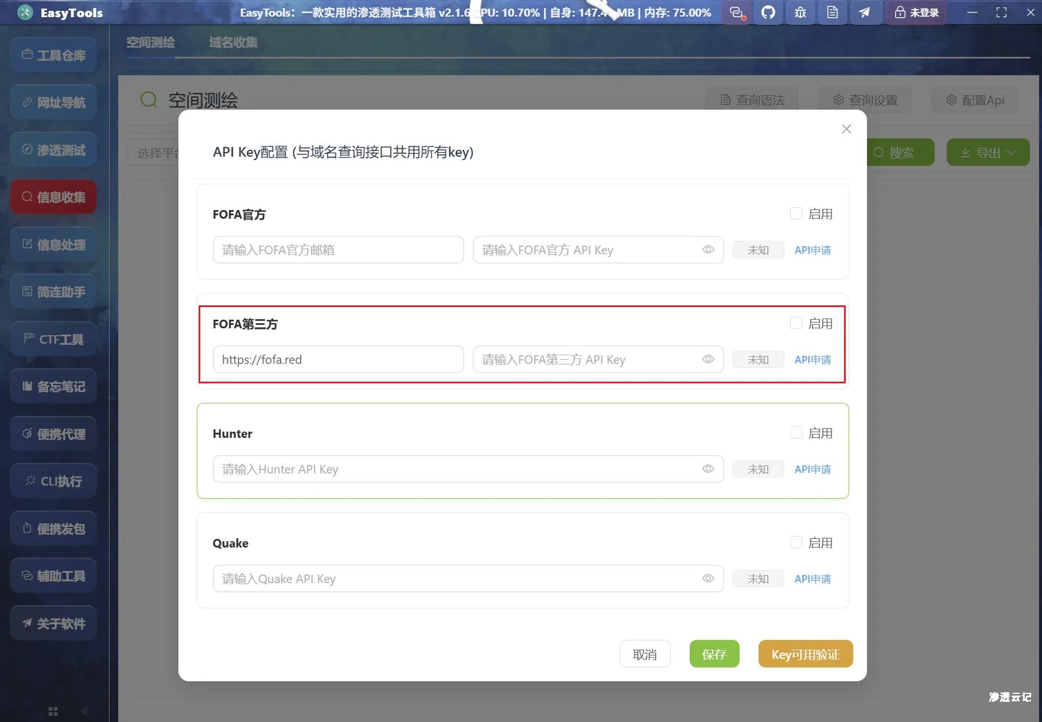
Task: Select the 空间测绘 tab
Action: coord(150,42)
